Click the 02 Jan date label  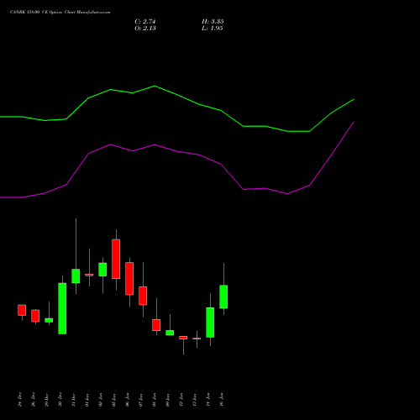(x=100, y=399)
